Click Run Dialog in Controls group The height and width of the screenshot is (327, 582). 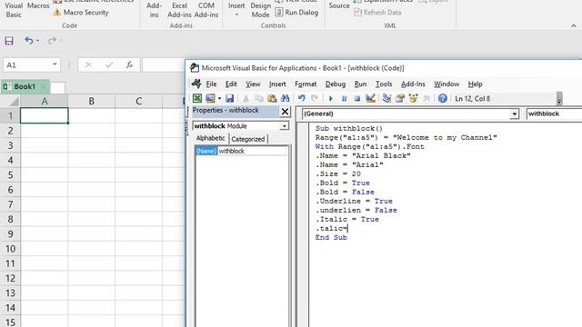296,12
